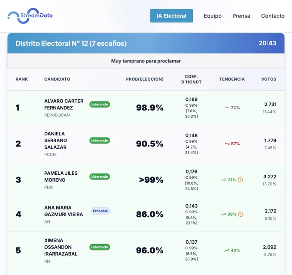Click the REPUBLICAN party label
This screenshot has width=292, height=275.
(x=57, y=115)
